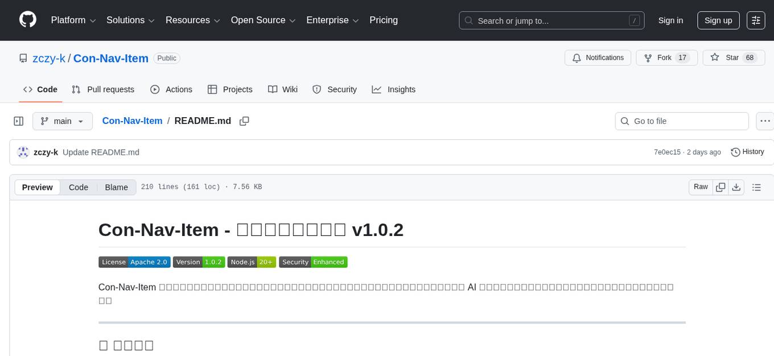Copy the README.md file path
The height and width of the screenshot is (356, 774).
pos(244,121)
